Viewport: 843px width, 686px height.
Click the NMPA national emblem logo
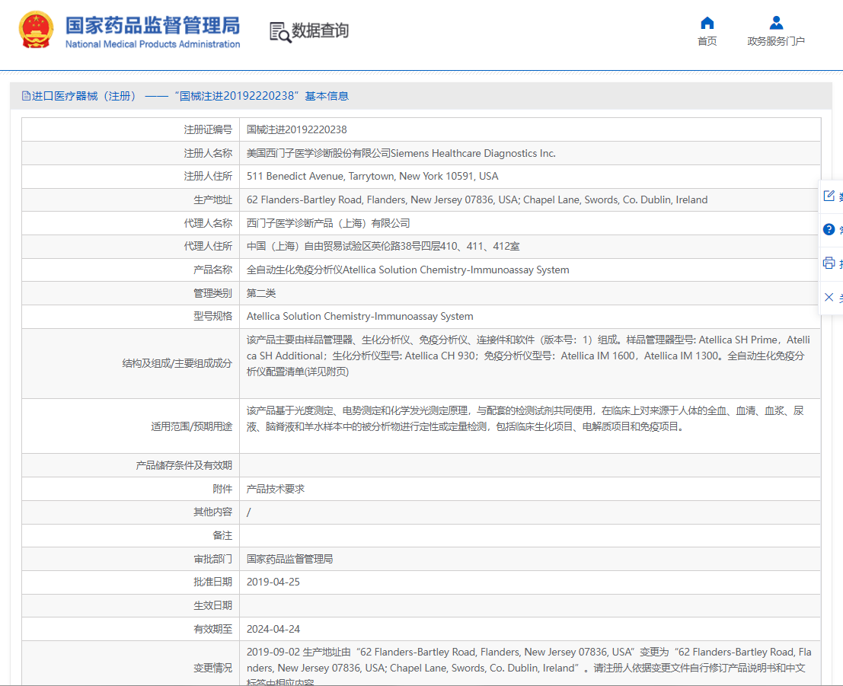(36, 30)
